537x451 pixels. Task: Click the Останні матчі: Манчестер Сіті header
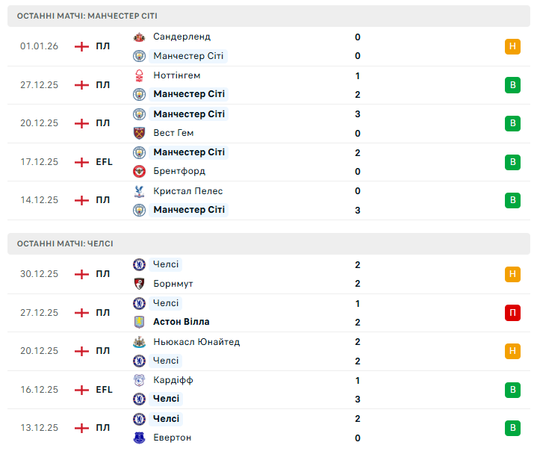[87, 16]
